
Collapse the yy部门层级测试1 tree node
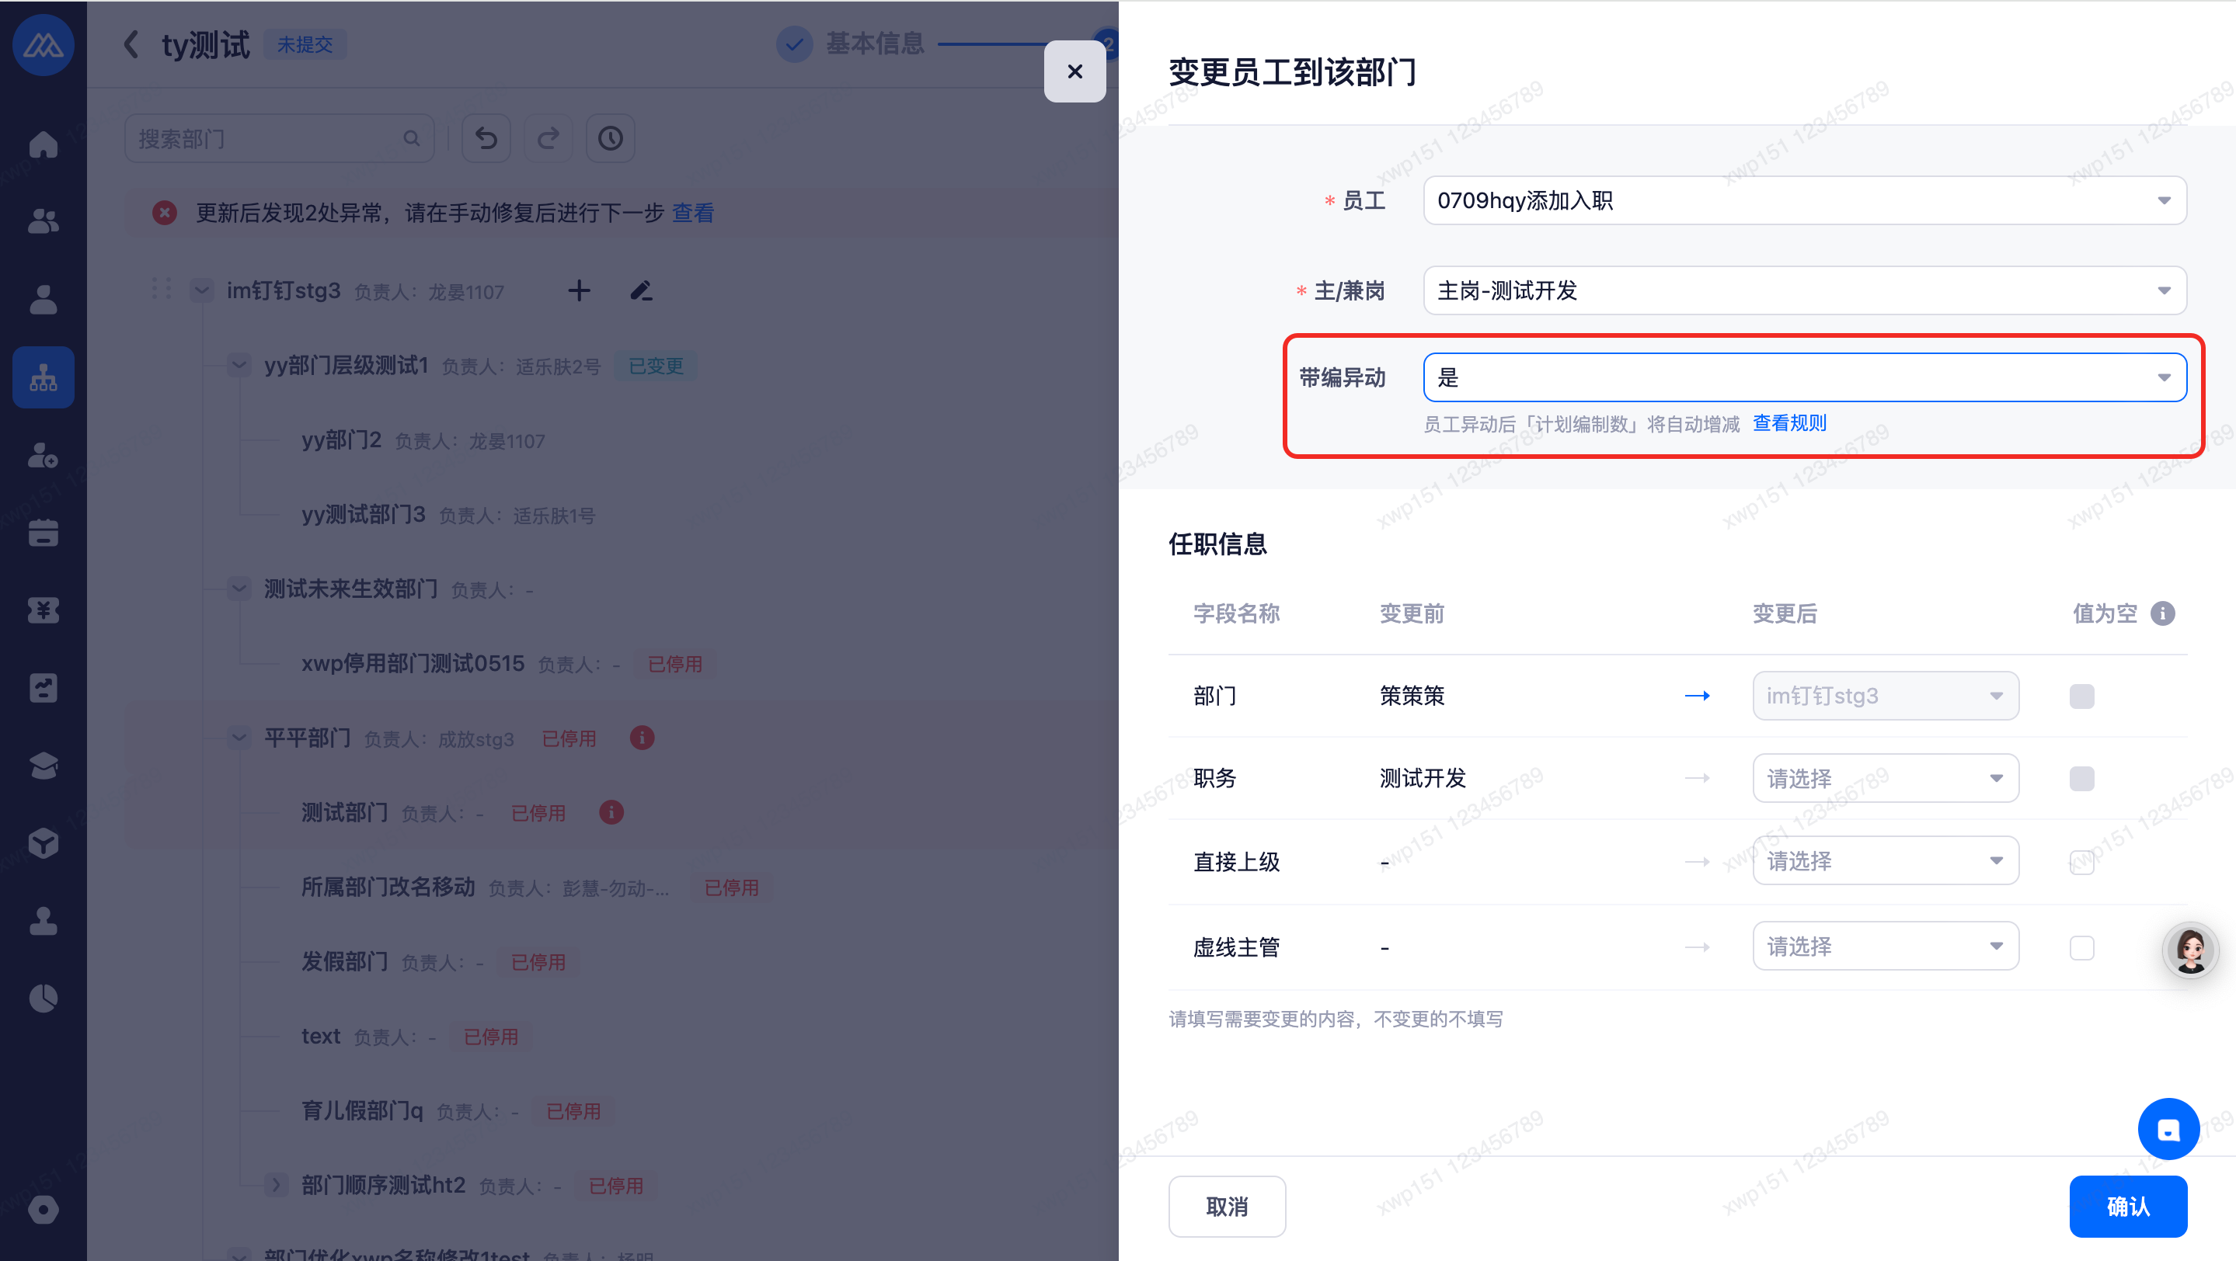239,365
